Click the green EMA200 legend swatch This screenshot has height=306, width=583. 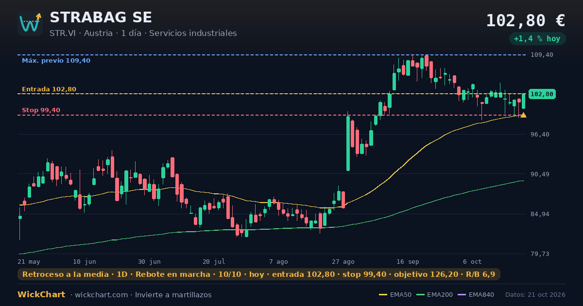420,295
